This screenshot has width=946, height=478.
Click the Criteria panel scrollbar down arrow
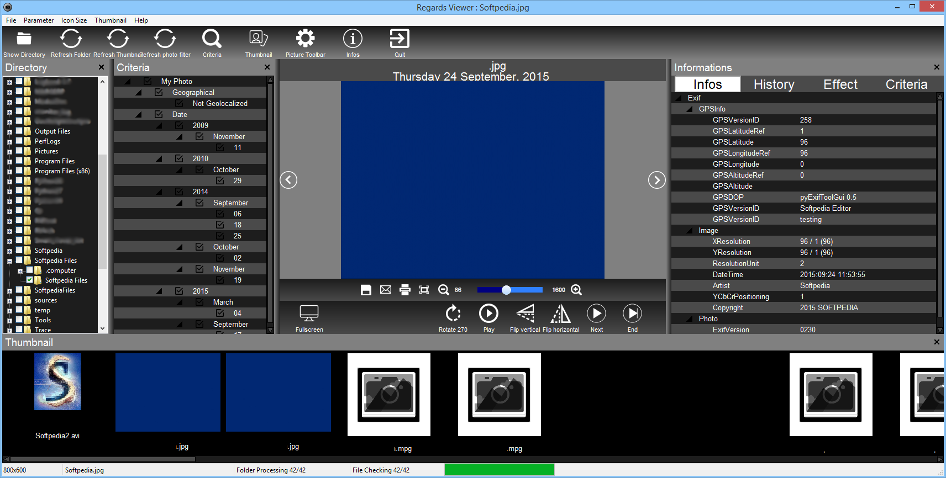coord(270,330)
